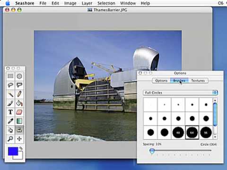The width and height of the screenshot is (227, 170).
Task: Select the Elliptical Selection tool
Action: tap(19, 76)
